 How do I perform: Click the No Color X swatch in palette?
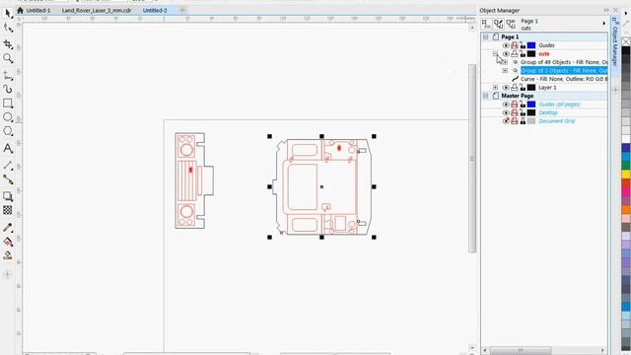pyautogui.click(x=626, y=41)
